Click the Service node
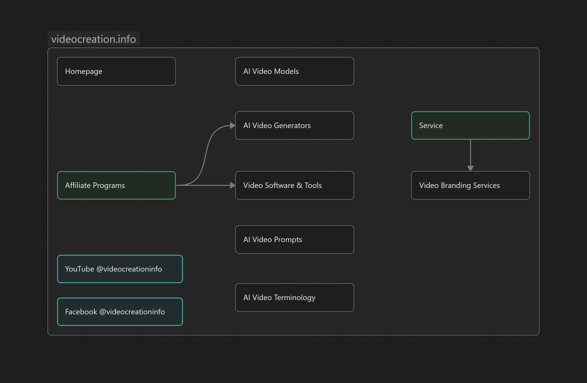 [470, 126]
